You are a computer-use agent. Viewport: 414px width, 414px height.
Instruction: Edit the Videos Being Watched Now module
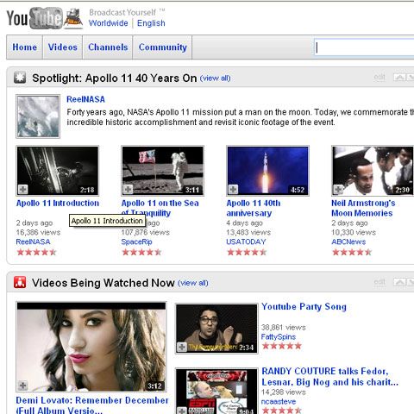coord(379,282)
